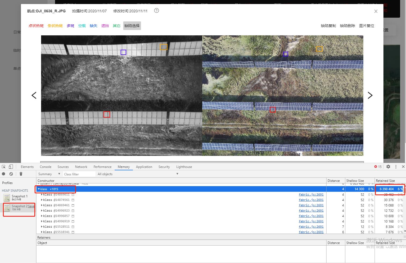This screenshot has height=263, width=406.
Task: Open the fabric.js:2691 source link
Action: tap(311, 194)
